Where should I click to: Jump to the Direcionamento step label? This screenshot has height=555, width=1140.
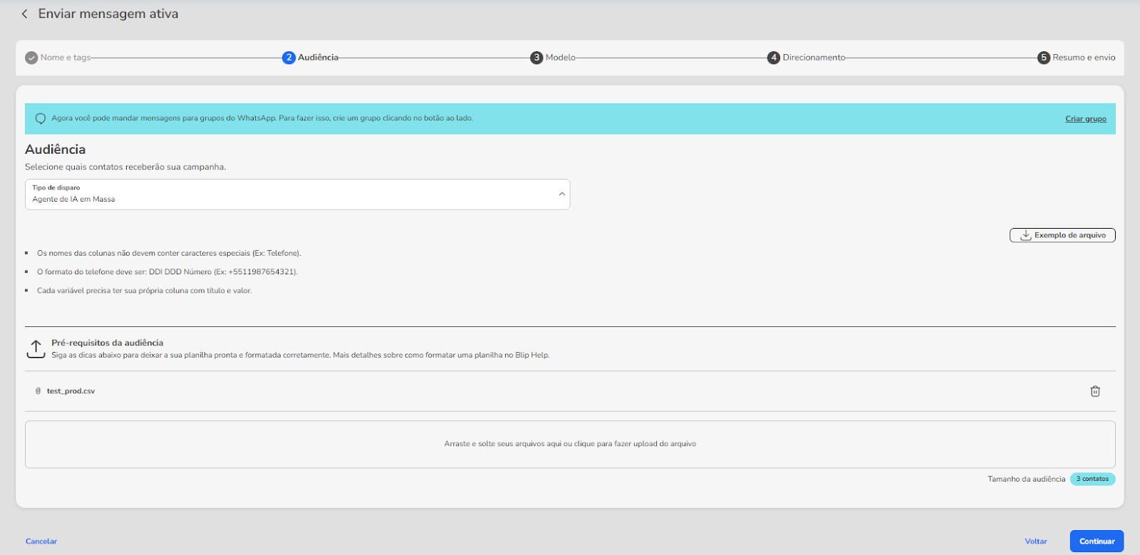(814, 58)
